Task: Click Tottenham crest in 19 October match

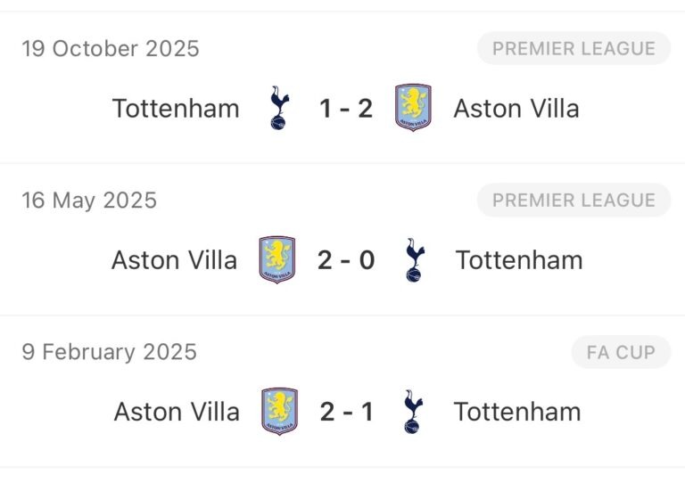Action: (279, 109)
